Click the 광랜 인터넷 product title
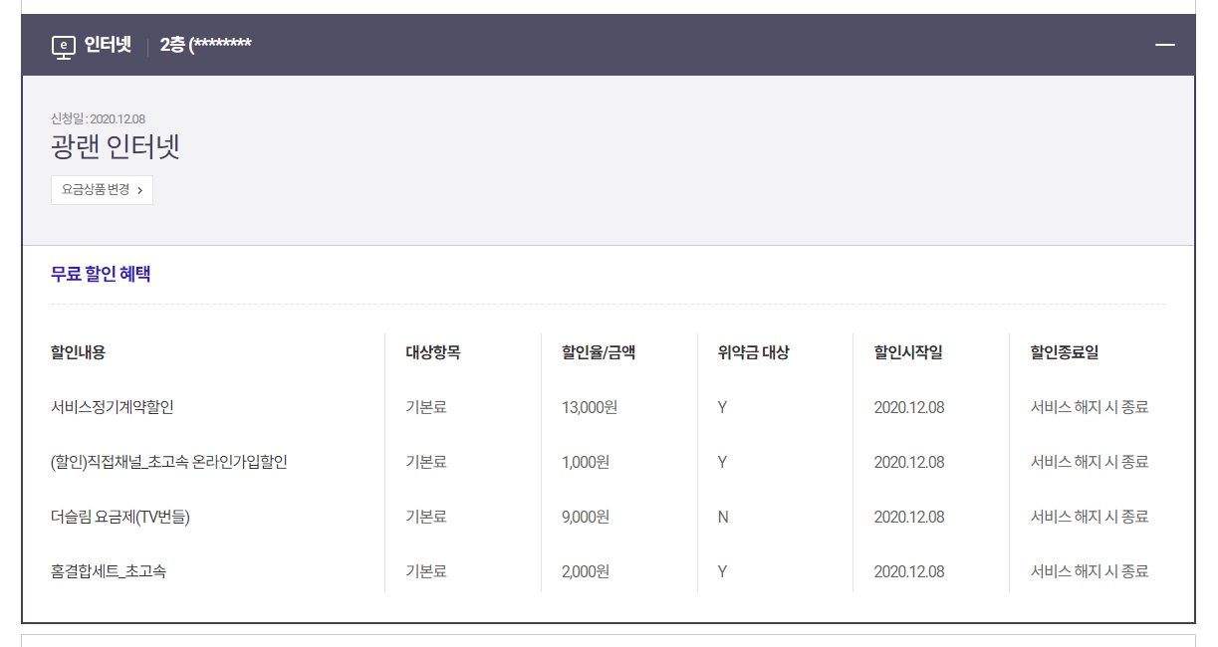1218x647 pixels. tap(116, 147)
